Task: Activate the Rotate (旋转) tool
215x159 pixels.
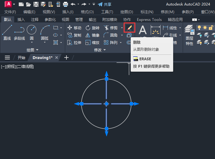Action: (x=92, y=28)
